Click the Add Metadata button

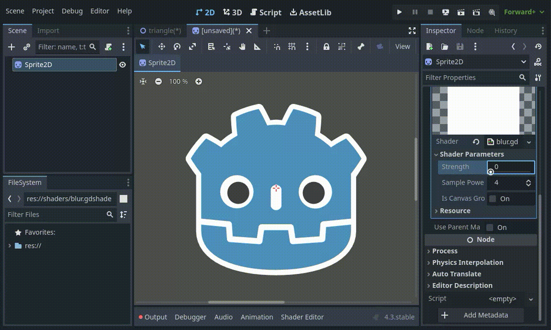[x=481, y=316]
